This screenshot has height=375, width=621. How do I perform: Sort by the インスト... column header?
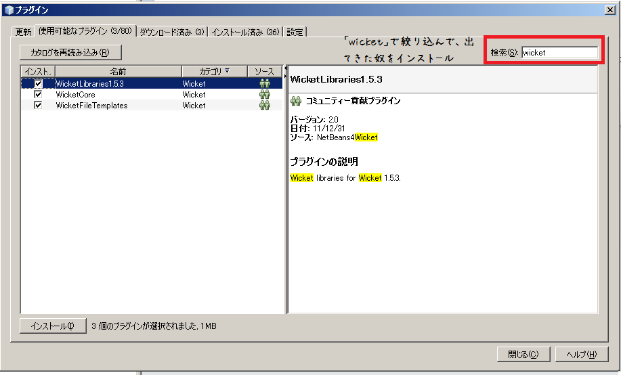pos(38,71)
